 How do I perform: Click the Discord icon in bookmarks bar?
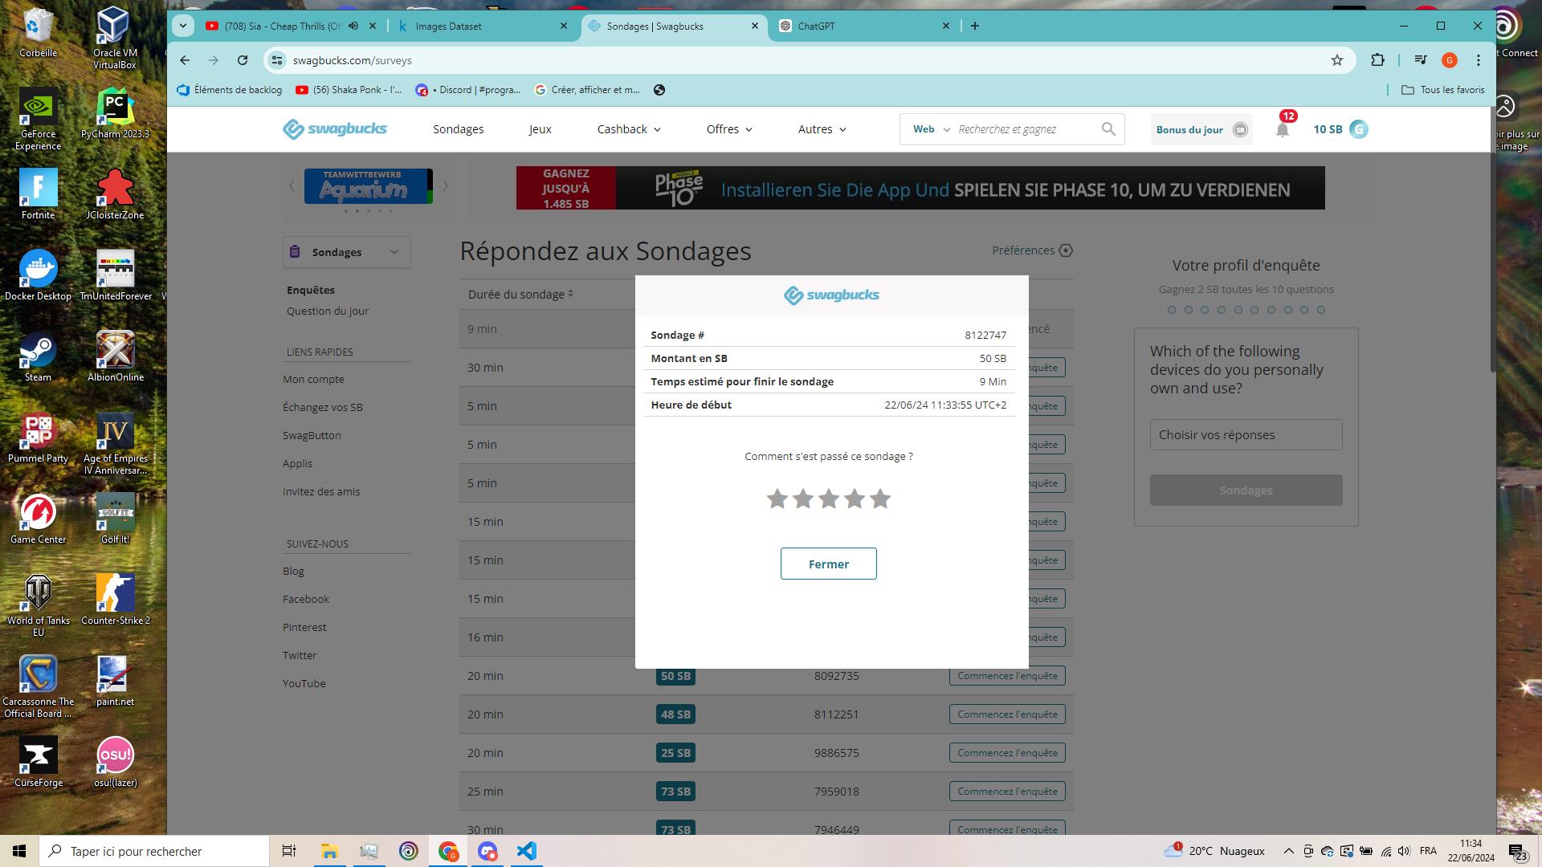[422, 90]
